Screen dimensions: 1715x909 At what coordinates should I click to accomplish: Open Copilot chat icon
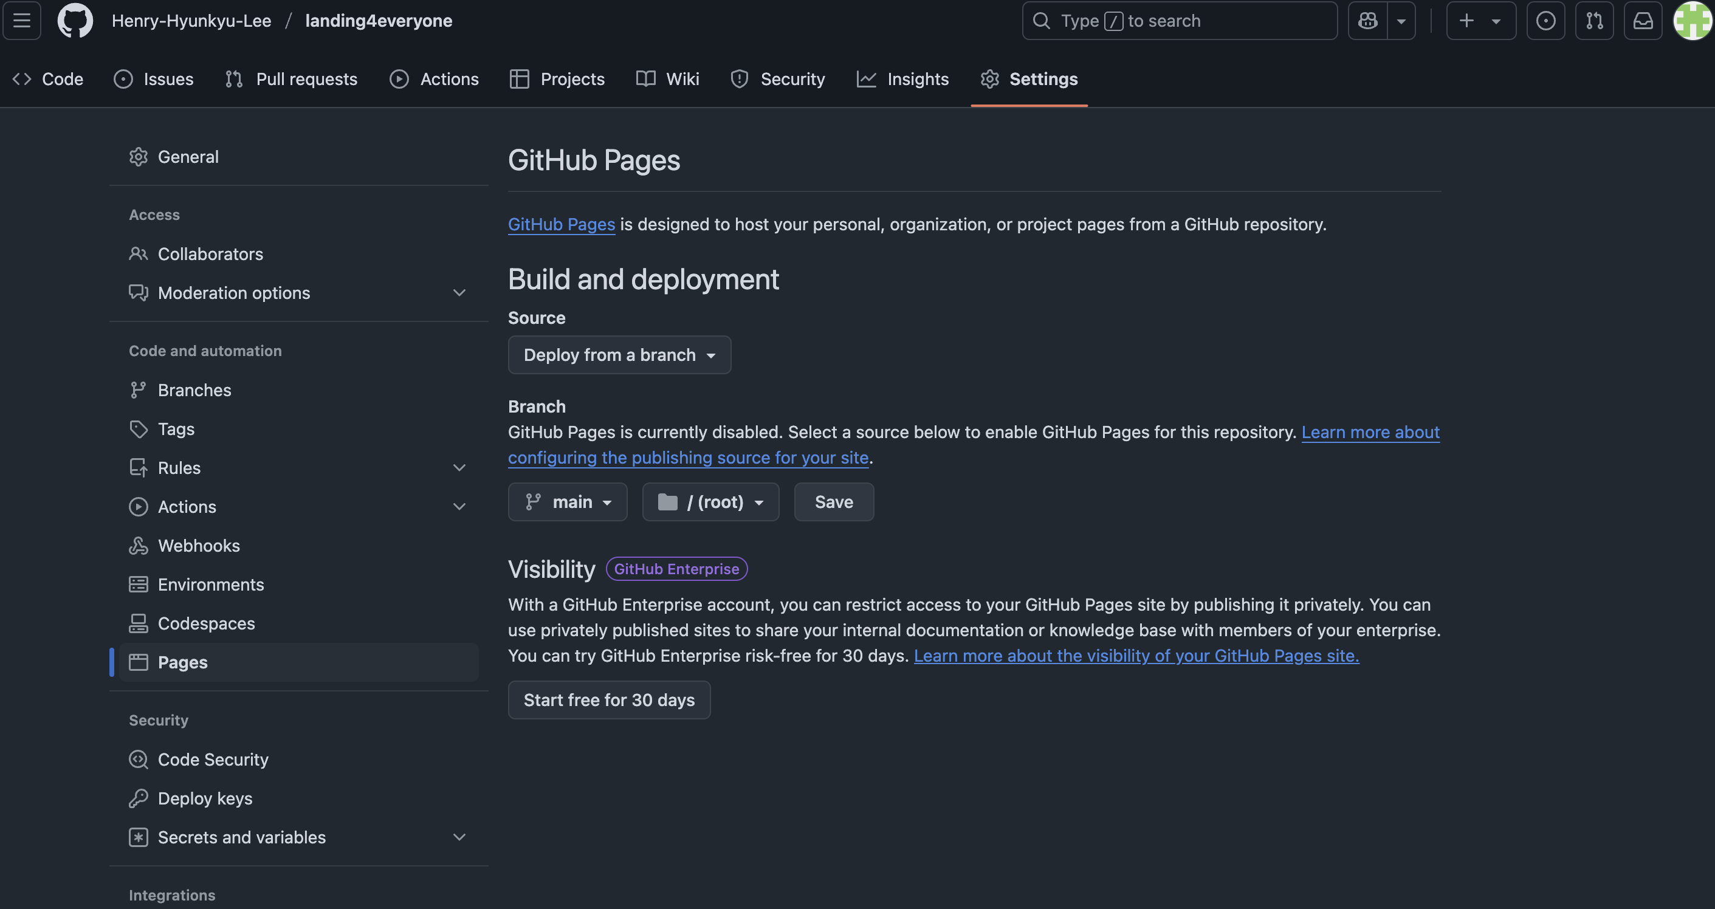click(x=1368, y=21)
